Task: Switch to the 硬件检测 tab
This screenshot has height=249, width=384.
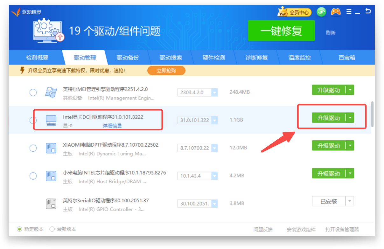Action: point(213,58)
